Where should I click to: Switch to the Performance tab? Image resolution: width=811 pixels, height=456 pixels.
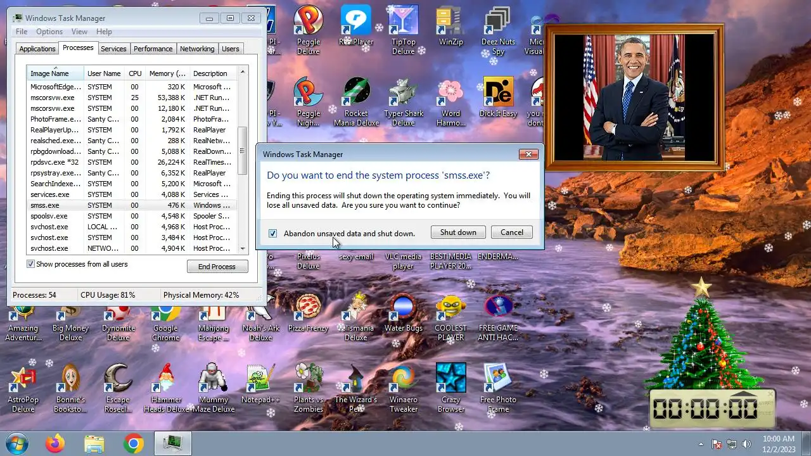[x=153, y=49]
